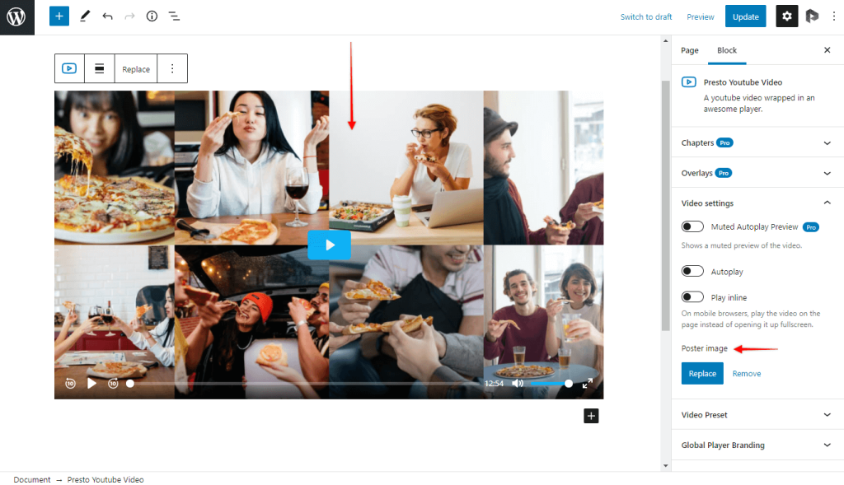Open the top bar options menu
Viewport: 844px width, 485px height.
pyautogui.click(x=834, y=16)
